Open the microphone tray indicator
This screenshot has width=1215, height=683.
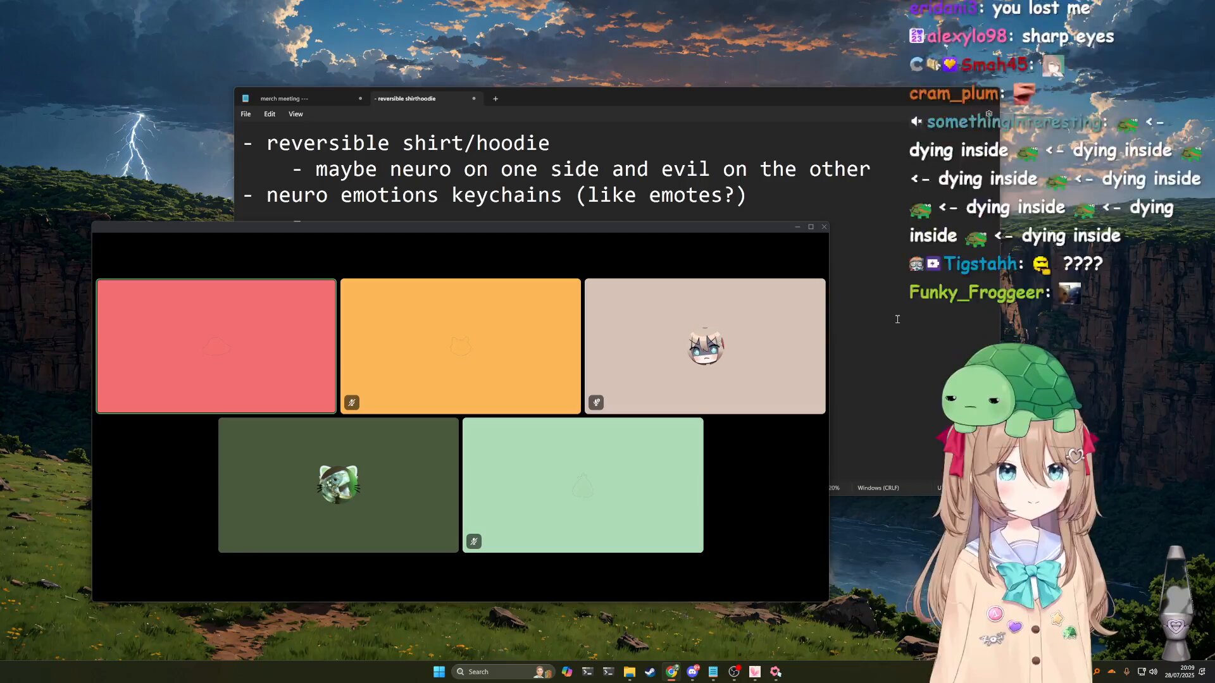coord(1126,672)
